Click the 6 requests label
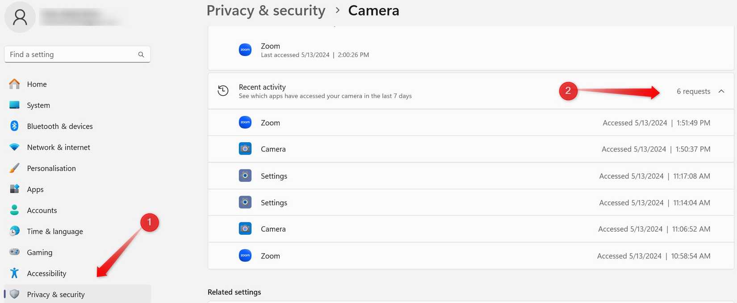Viewport: 737px width, 303px height. tap(693, 91)
